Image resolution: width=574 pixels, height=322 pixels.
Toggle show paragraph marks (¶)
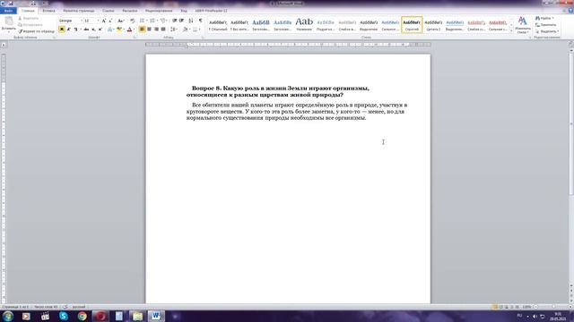click(200, 21)
